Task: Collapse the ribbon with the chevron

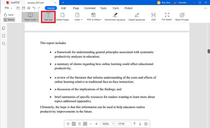Action: pos(206,8)
